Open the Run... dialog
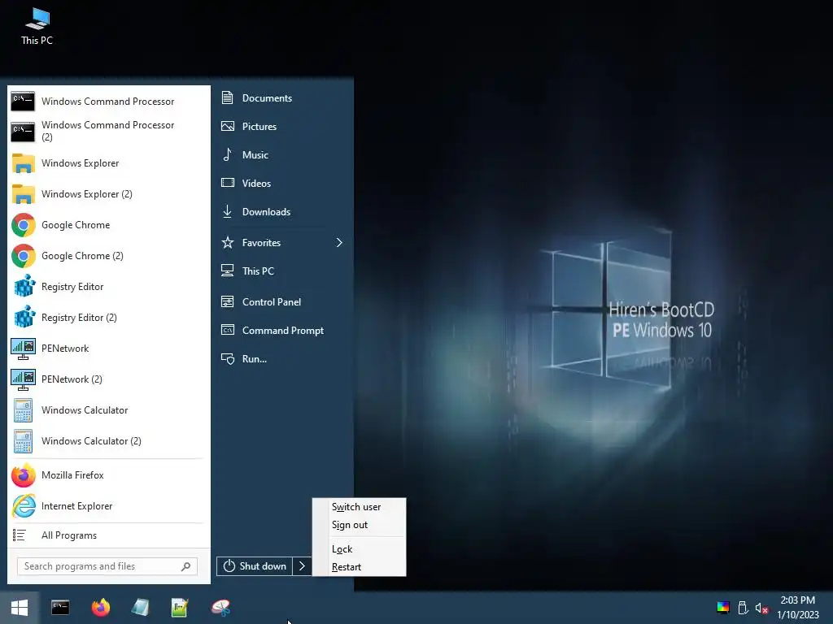 click(282, 358)
